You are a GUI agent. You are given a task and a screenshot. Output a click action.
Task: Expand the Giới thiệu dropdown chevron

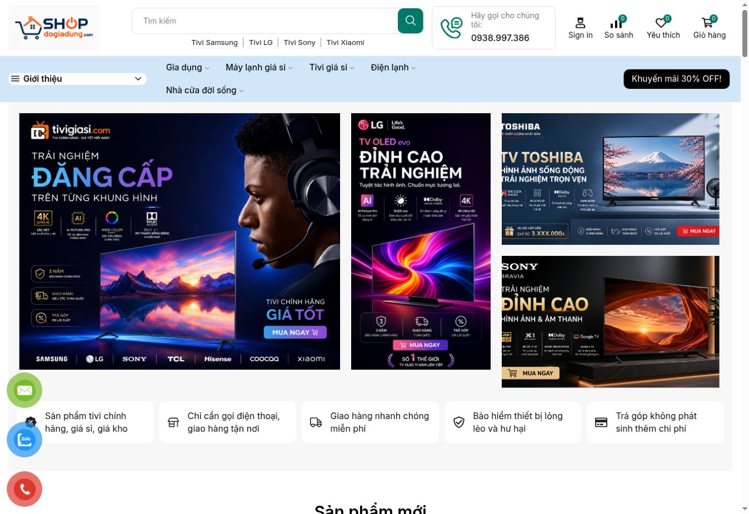click(x=138, y=79)
